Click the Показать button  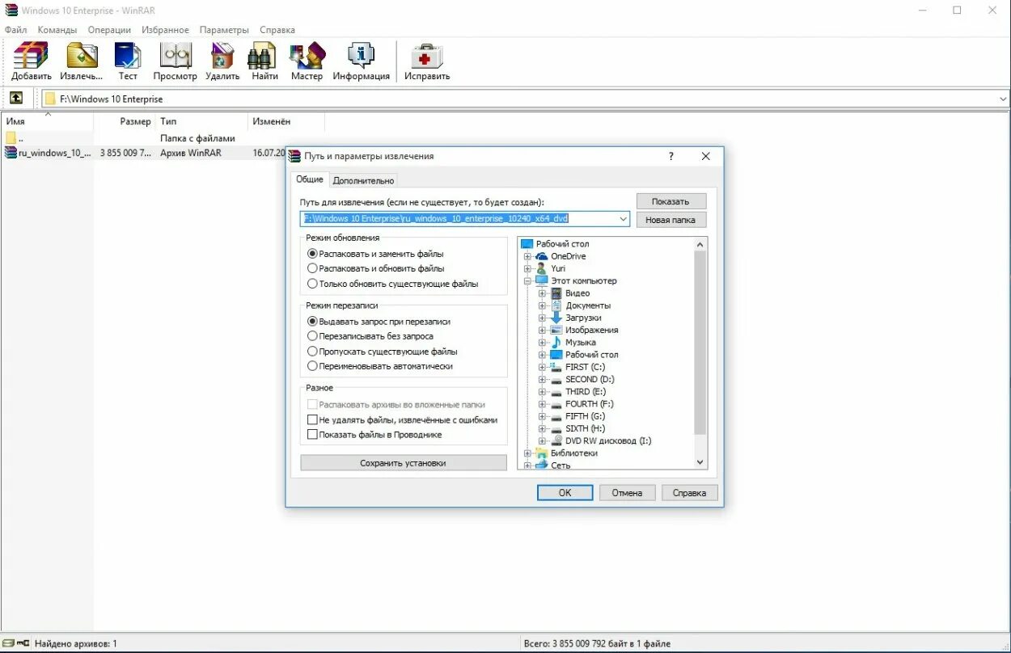670,201
